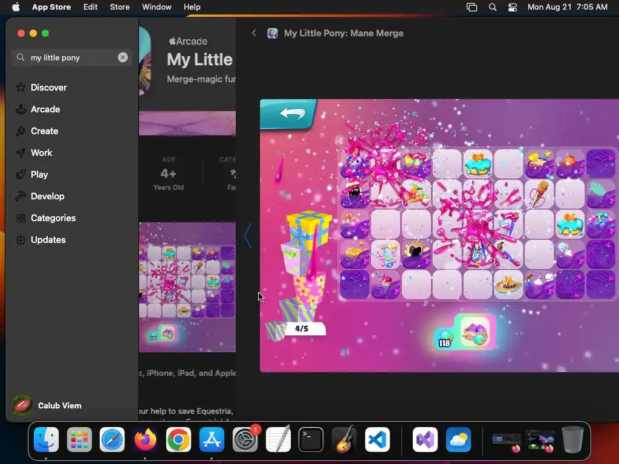619x464 pixels.
Task: Open the Store menu
Action: point(120,7)
